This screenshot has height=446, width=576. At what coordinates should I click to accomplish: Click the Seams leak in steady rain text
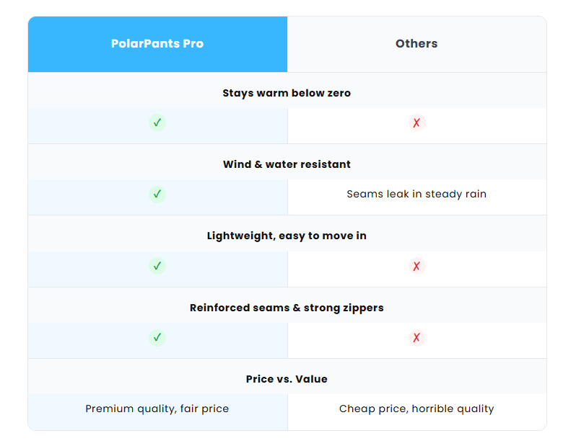pyautogui.click(x=416, y=194)
